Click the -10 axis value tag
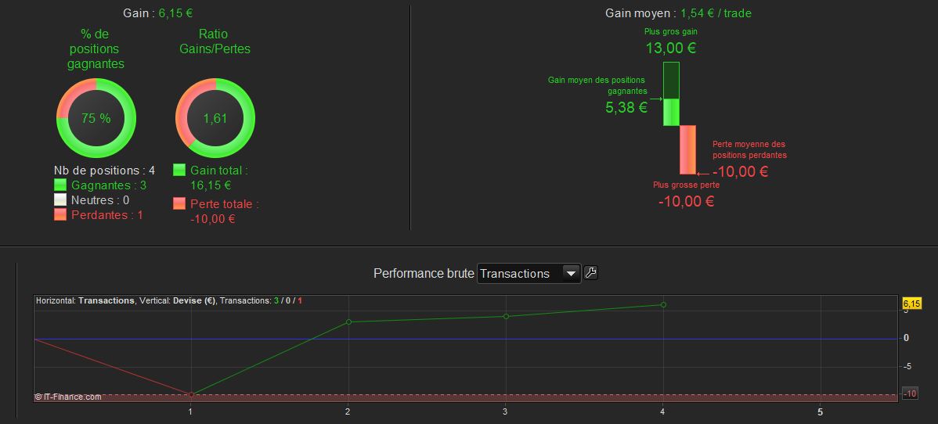Screen dimensions: 938x424 pos(910,394)
